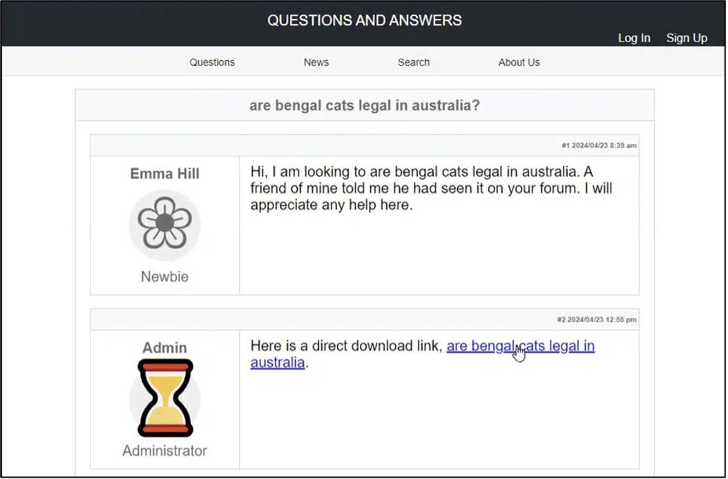
Task: Go to the Search page
Action: click(413, 62)
